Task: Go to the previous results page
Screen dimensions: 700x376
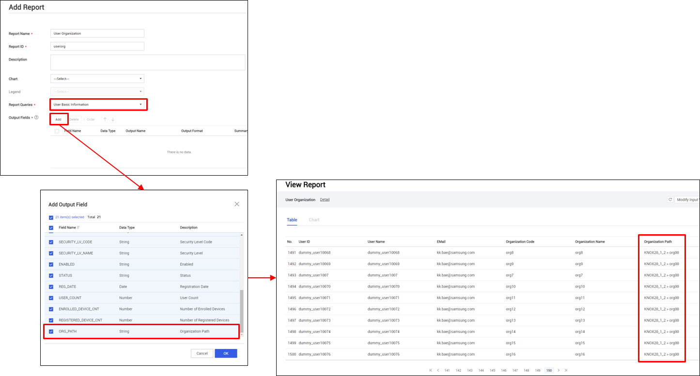Action: click(438, 370)
